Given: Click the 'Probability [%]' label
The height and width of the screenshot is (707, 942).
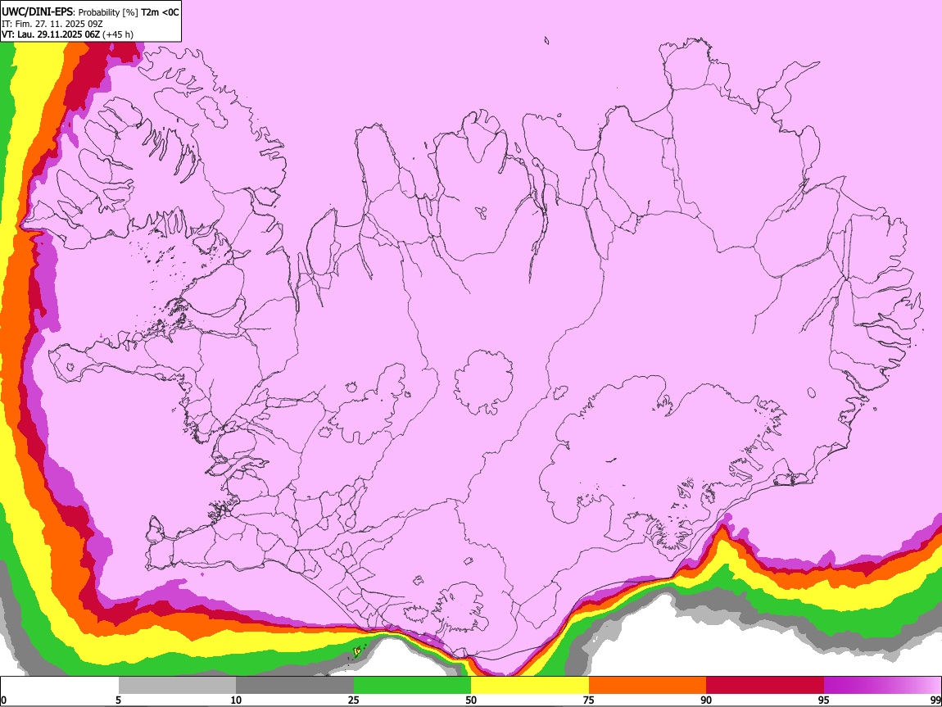Looking at the screenshot, I should (x=108, y=12).
